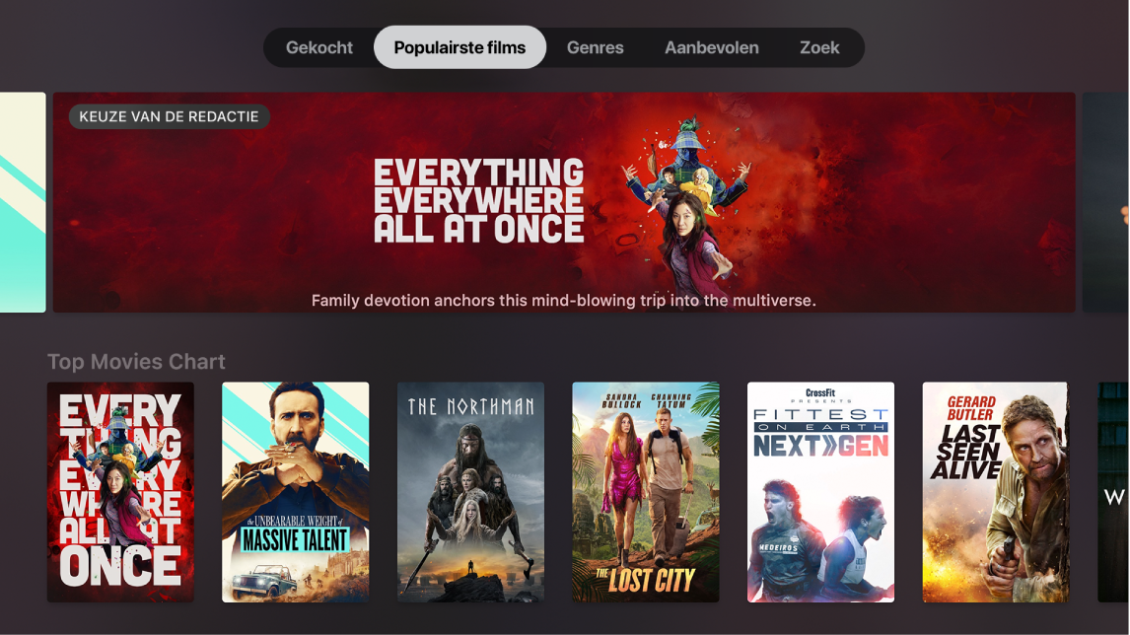Open the Last Seen Alive poster

[x=996, y=492]
